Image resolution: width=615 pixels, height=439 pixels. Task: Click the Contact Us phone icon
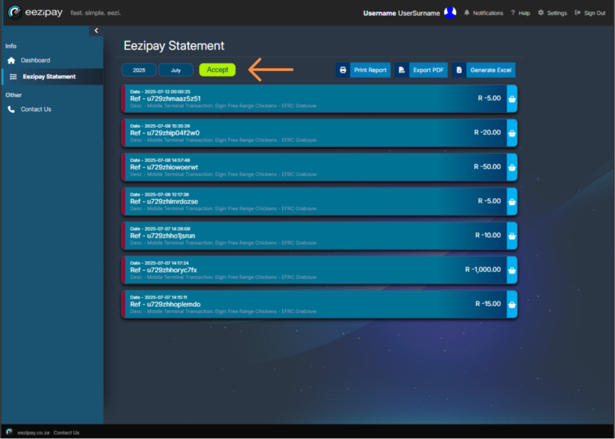point(11,109)
